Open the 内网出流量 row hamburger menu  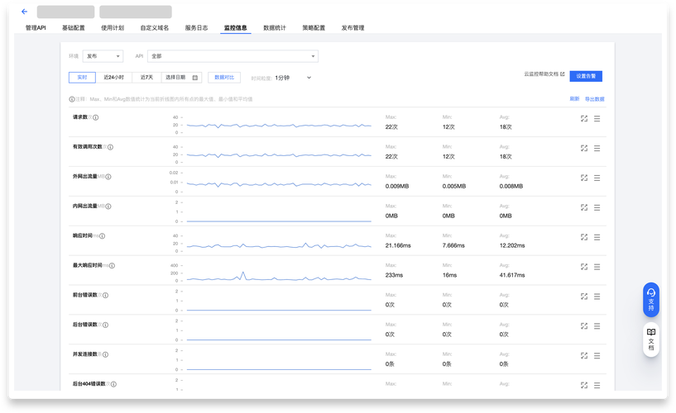(597, 208)
